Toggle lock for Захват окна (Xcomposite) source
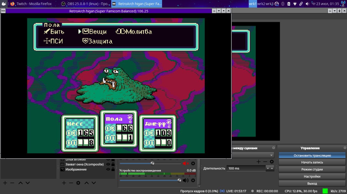This screenshot has width=347, height=194. point(113,164)
